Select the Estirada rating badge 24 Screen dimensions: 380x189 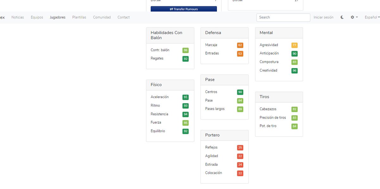click(x=240, y=165)
